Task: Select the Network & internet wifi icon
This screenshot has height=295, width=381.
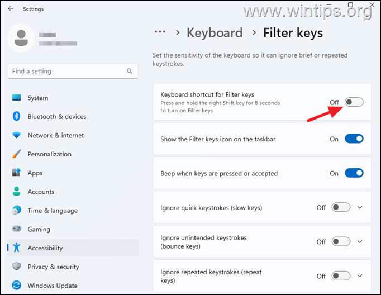Action: coord(17,135)
